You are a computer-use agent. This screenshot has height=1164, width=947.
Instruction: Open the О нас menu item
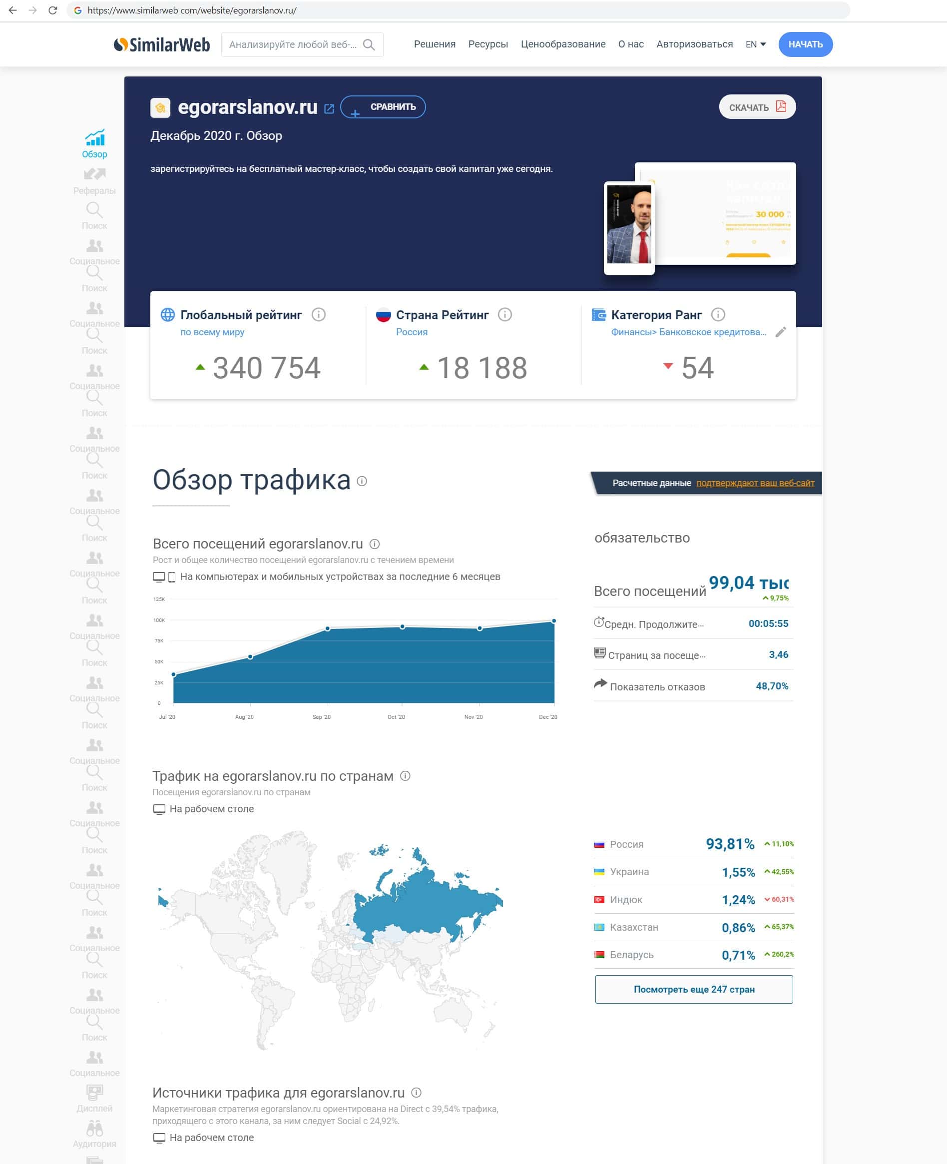(x=631, y=44)
